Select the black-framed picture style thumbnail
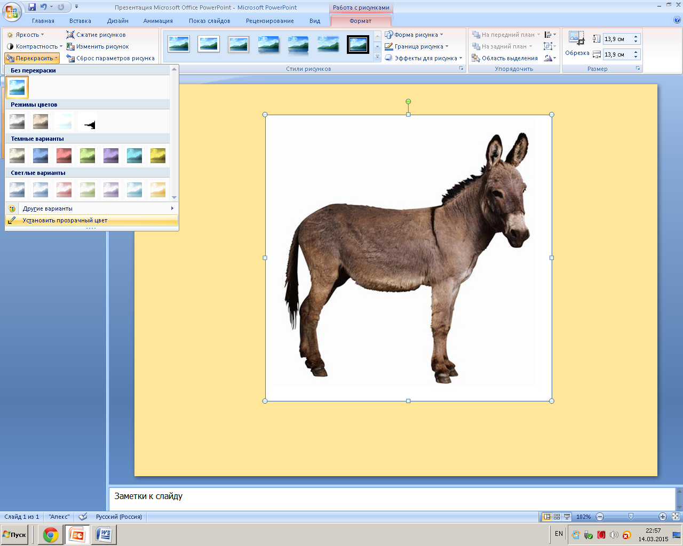Screen dimensions: 683x546 pyautogui.click(x=358, y=44)
